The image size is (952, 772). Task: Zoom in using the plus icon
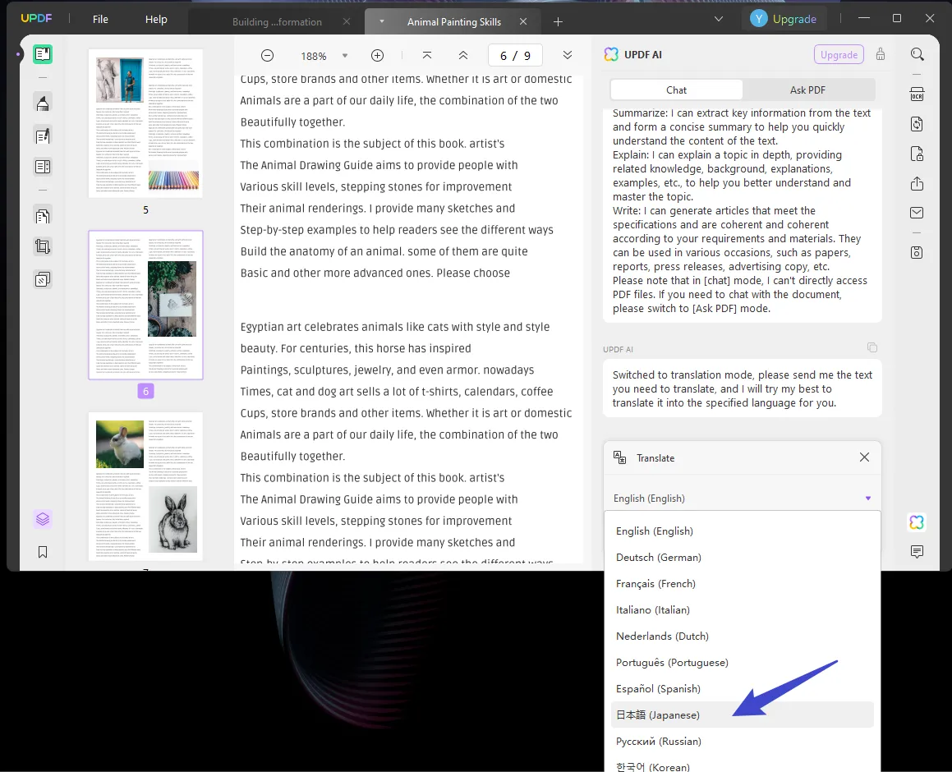click(x=377, y=55)
